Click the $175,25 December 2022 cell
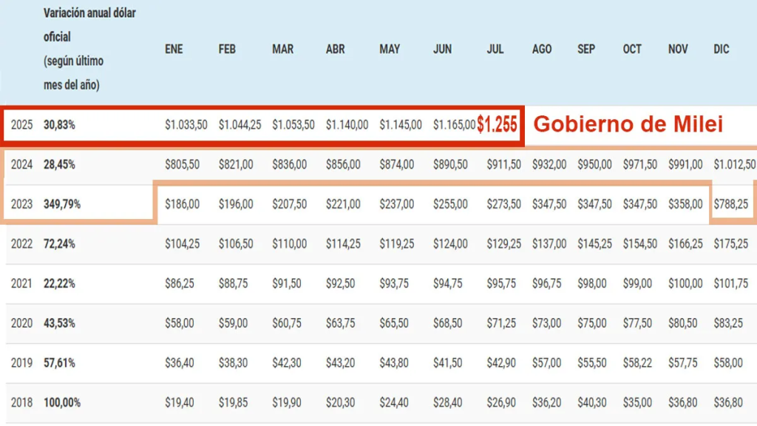Viewport: 757px width, 426px height. click(x=731, y=243)
